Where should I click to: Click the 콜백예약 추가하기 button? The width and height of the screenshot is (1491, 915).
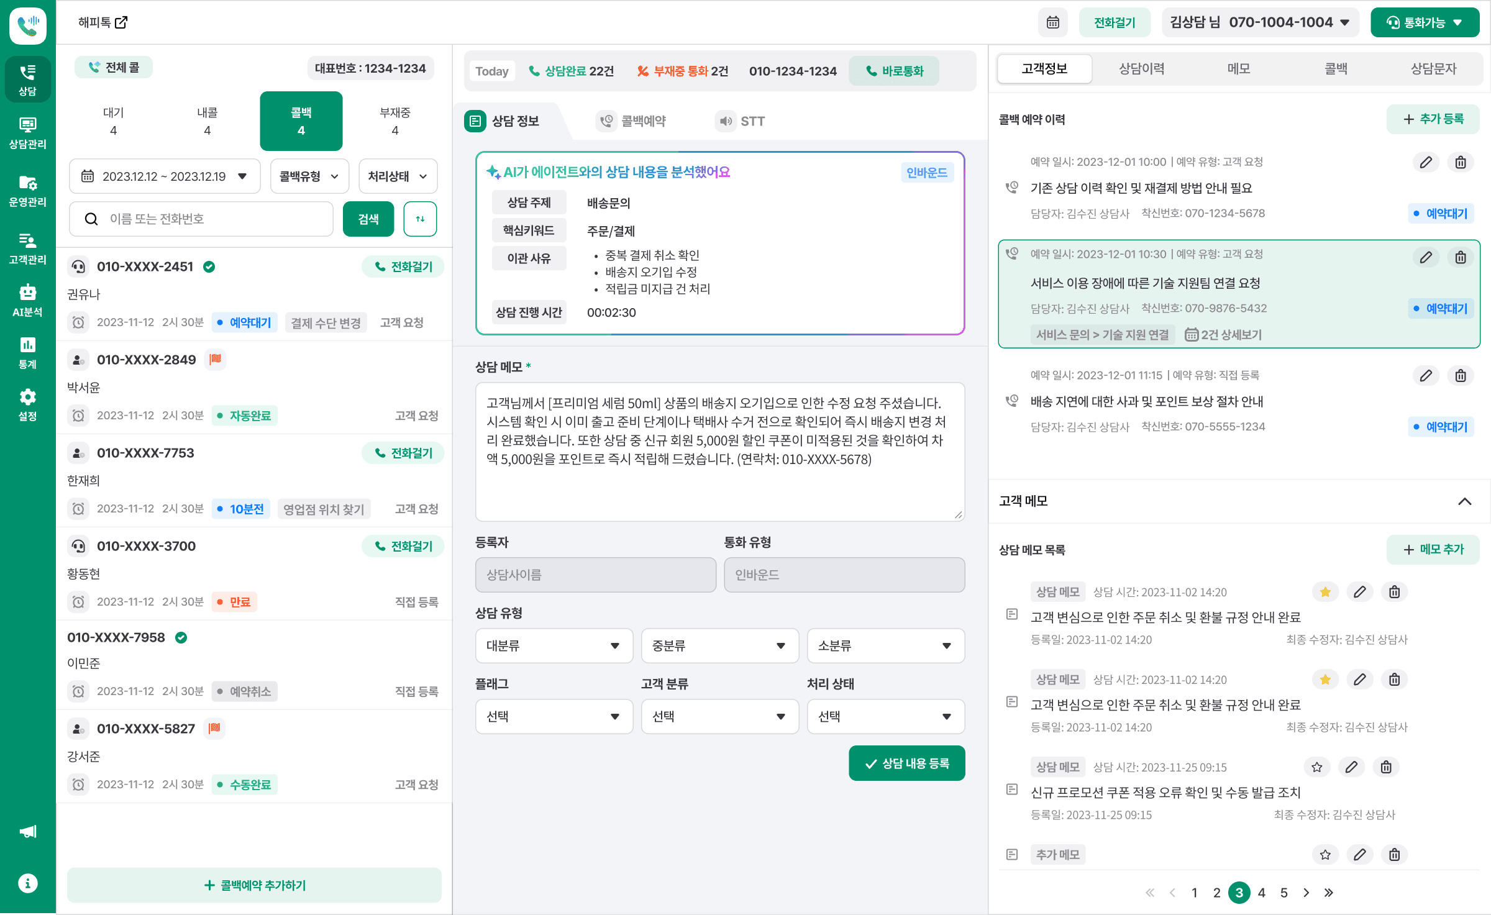pos(254,885)
